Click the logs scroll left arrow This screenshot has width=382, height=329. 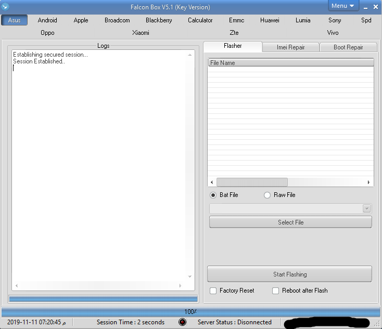tap(17, 286)
